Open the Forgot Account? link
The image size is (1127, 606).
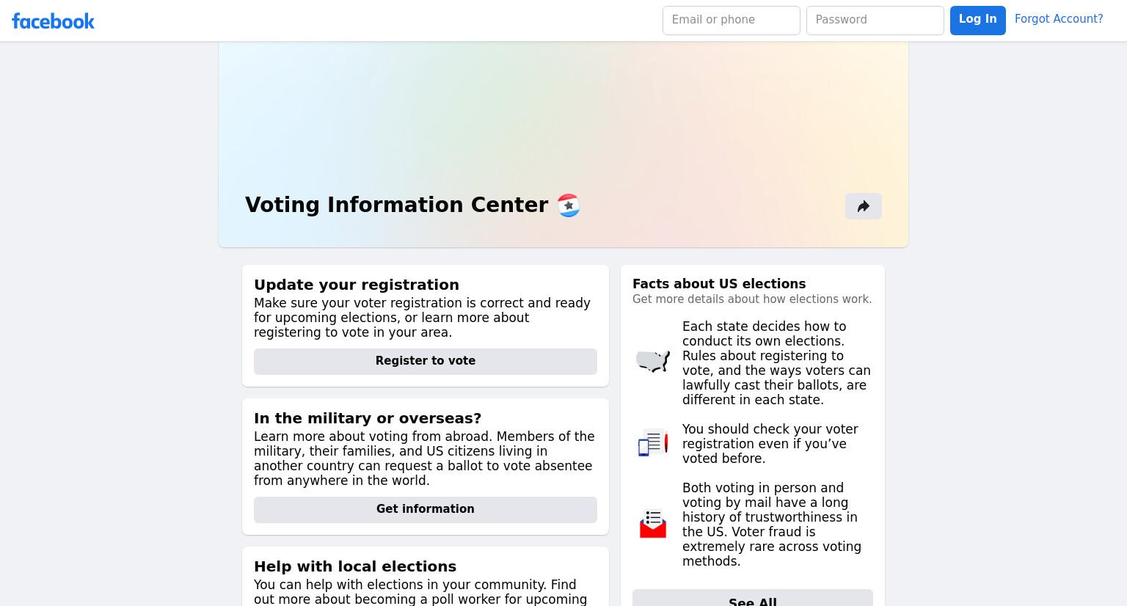pos(1059,19)
